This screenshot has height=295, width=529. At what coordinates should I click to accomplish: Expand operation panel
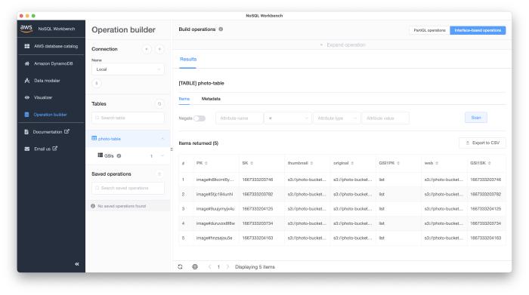342,45
